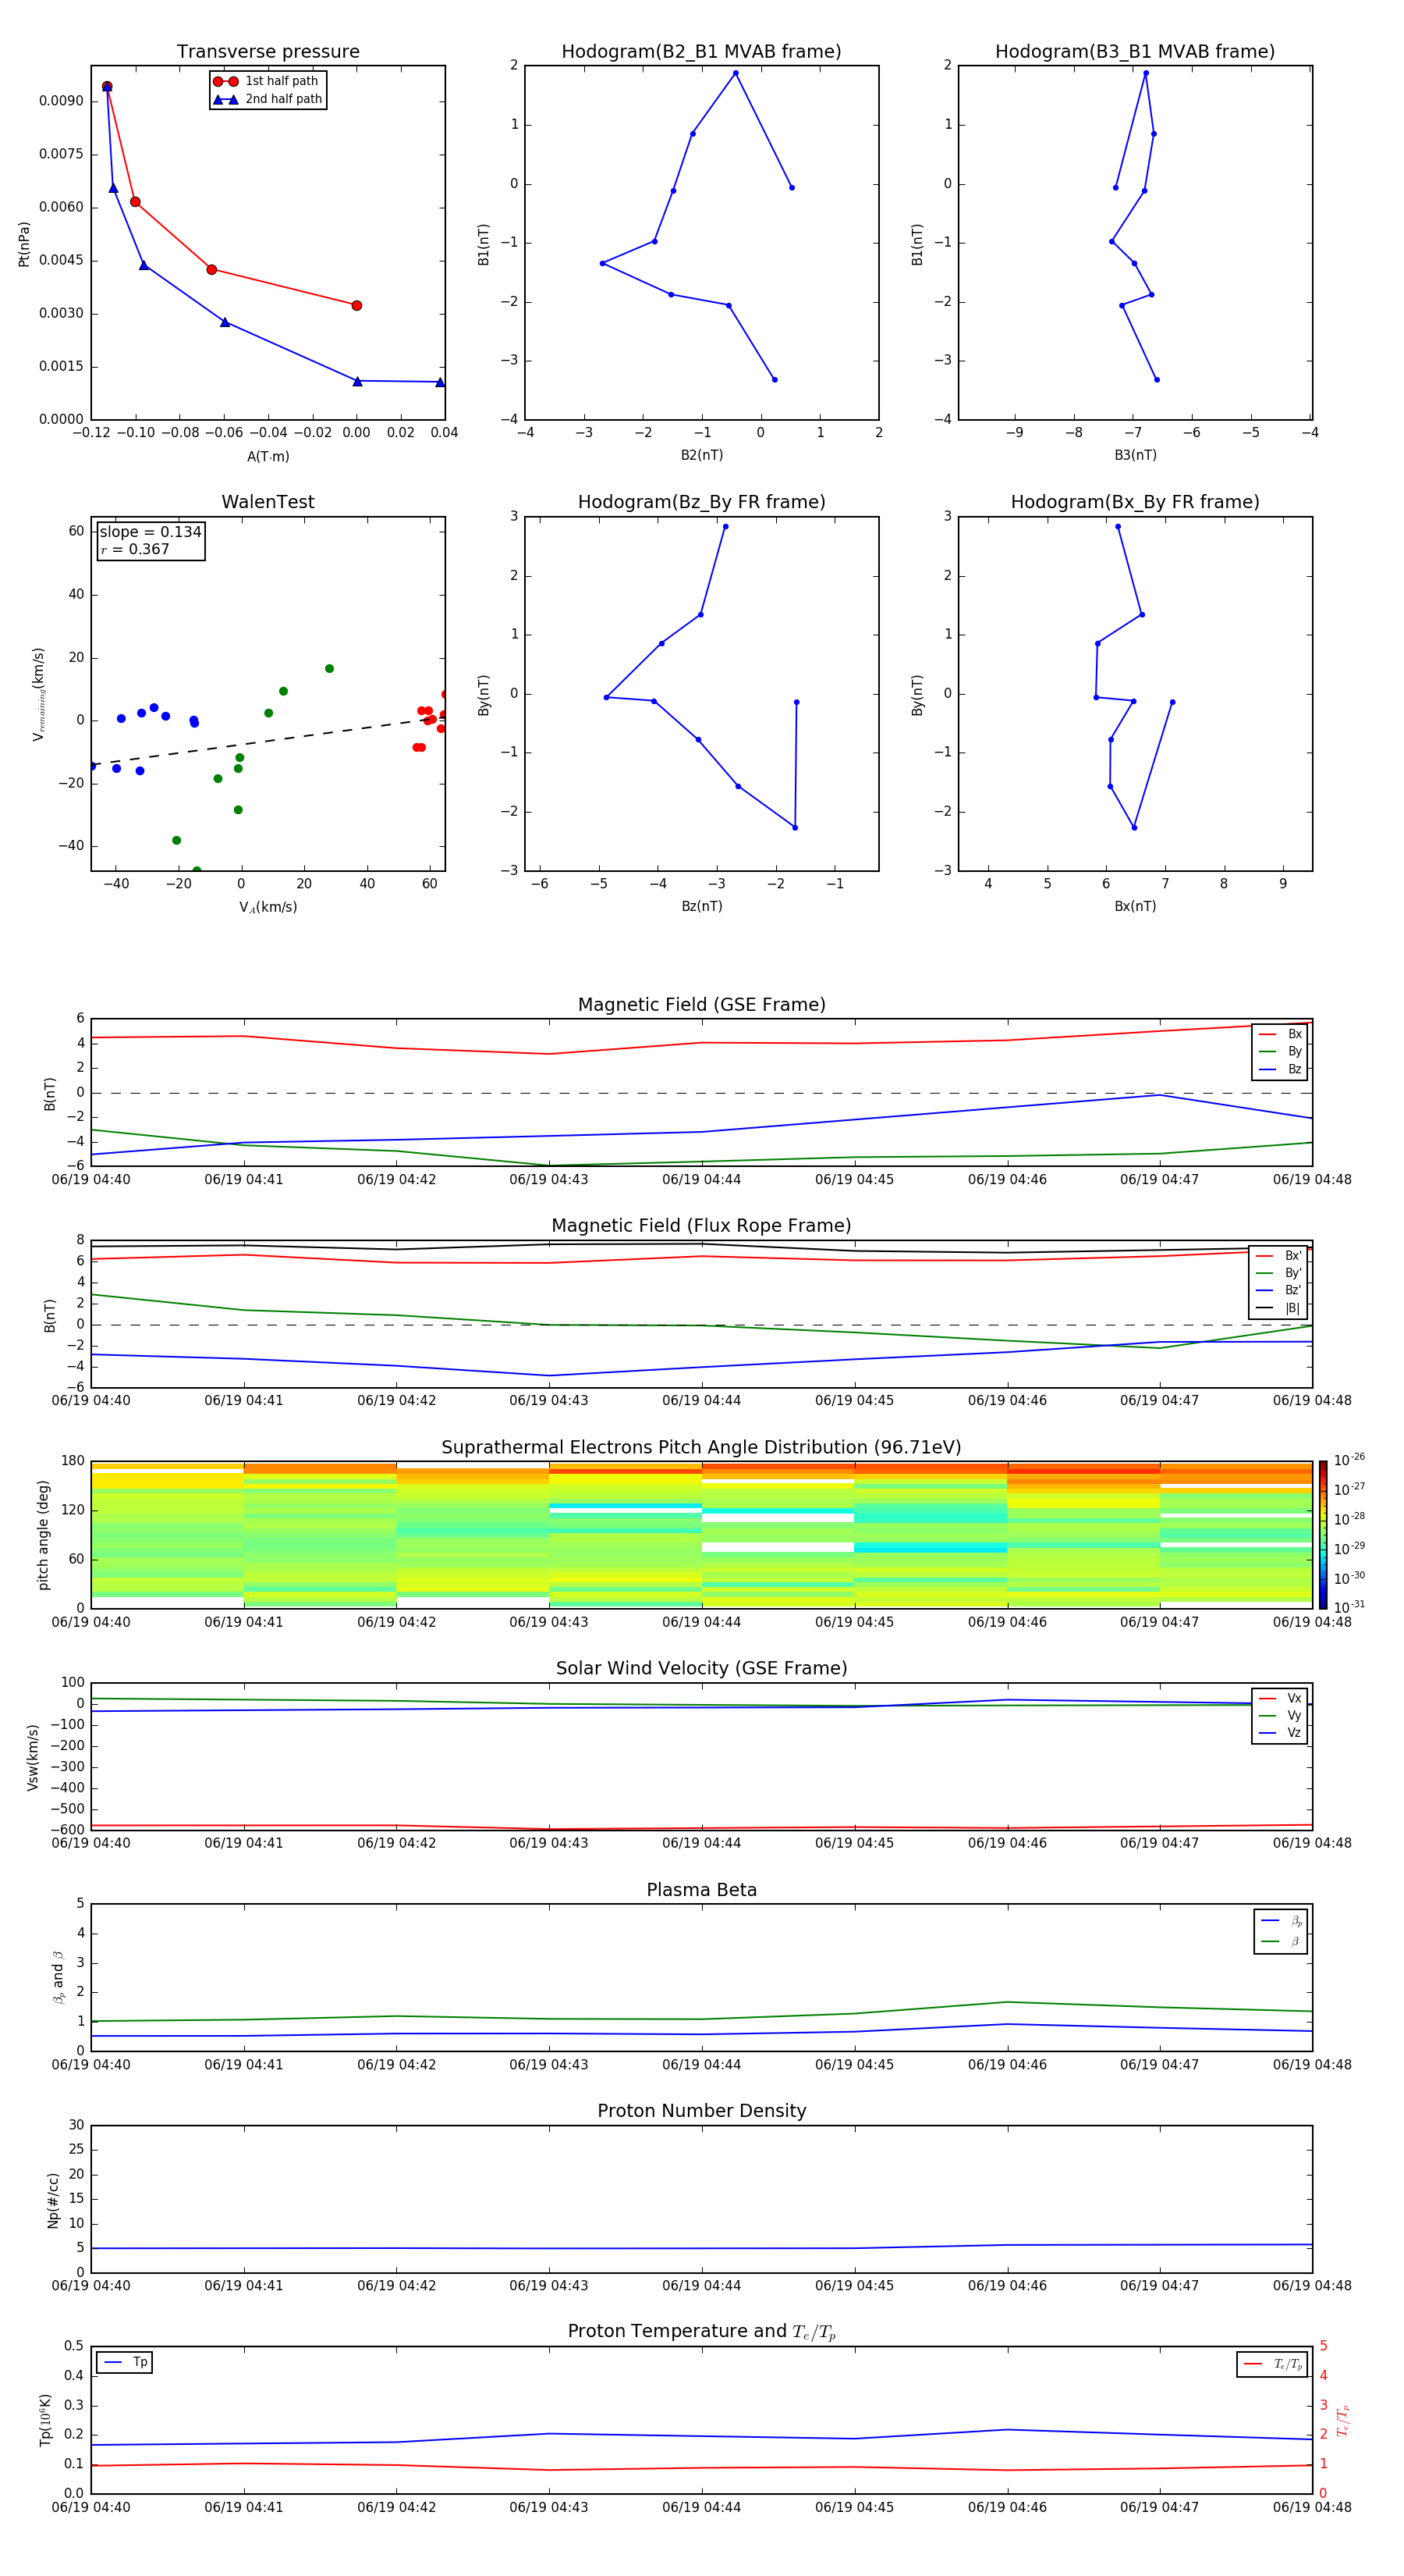The image size is (1404, 2576).
Task: Click the 'Magnetic Field (Flux Rope Frame)' title
Action: (701, 1226)
